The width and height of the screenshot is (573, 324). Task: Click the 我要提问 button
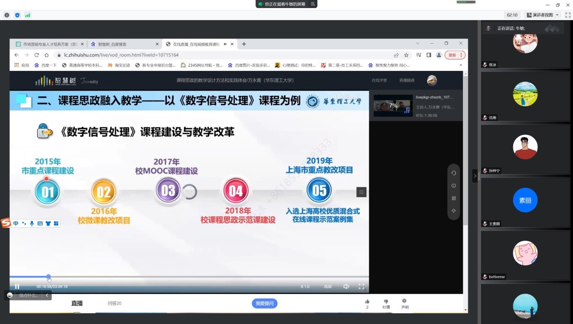(265, 303)
